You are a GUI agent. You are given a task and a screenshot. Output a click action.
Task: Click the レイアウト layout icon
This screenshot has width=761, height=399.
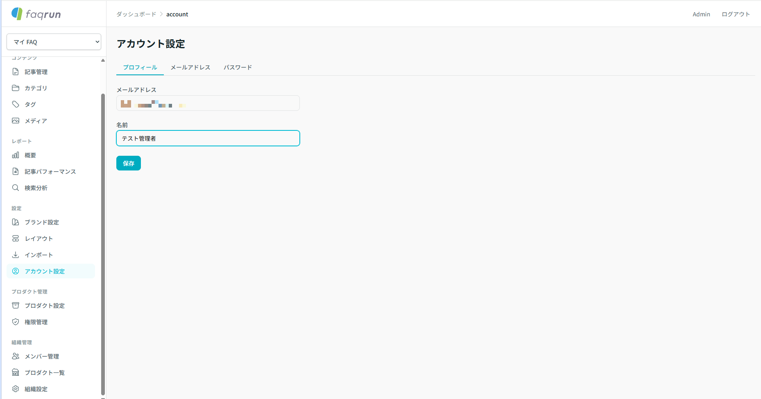click(x=16, y=238)
